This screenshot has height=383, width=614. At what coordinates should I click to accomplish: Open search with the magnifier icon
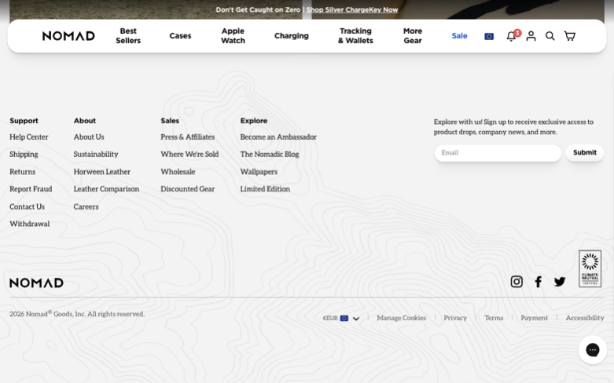[x=550, y=36]
